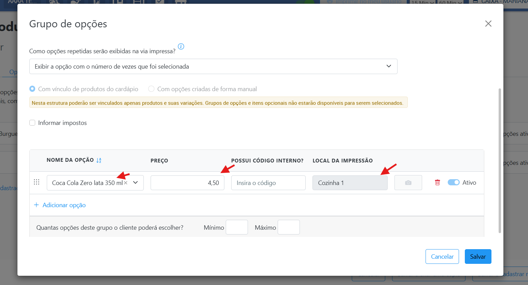The width and height of the screenshot is (528, 285).
Task: Click the Insira o código input field
Action: tap(268, 183)
